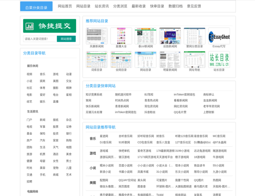Open the 网站首页 menu item
The width and height of the screenshot is (255, 196).
(x=65, y=6)
